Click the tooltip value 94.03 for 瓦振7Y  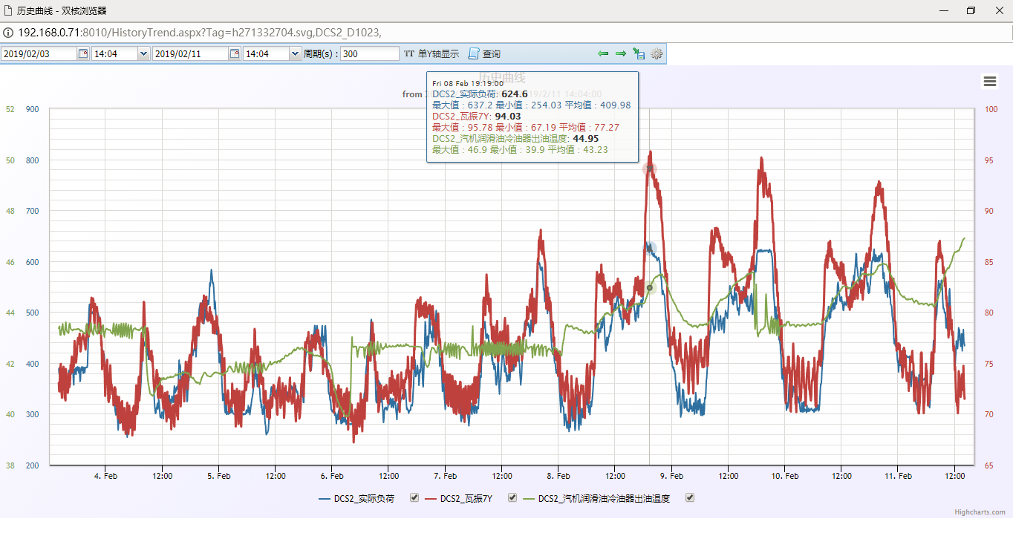click(x=508, y=117)
